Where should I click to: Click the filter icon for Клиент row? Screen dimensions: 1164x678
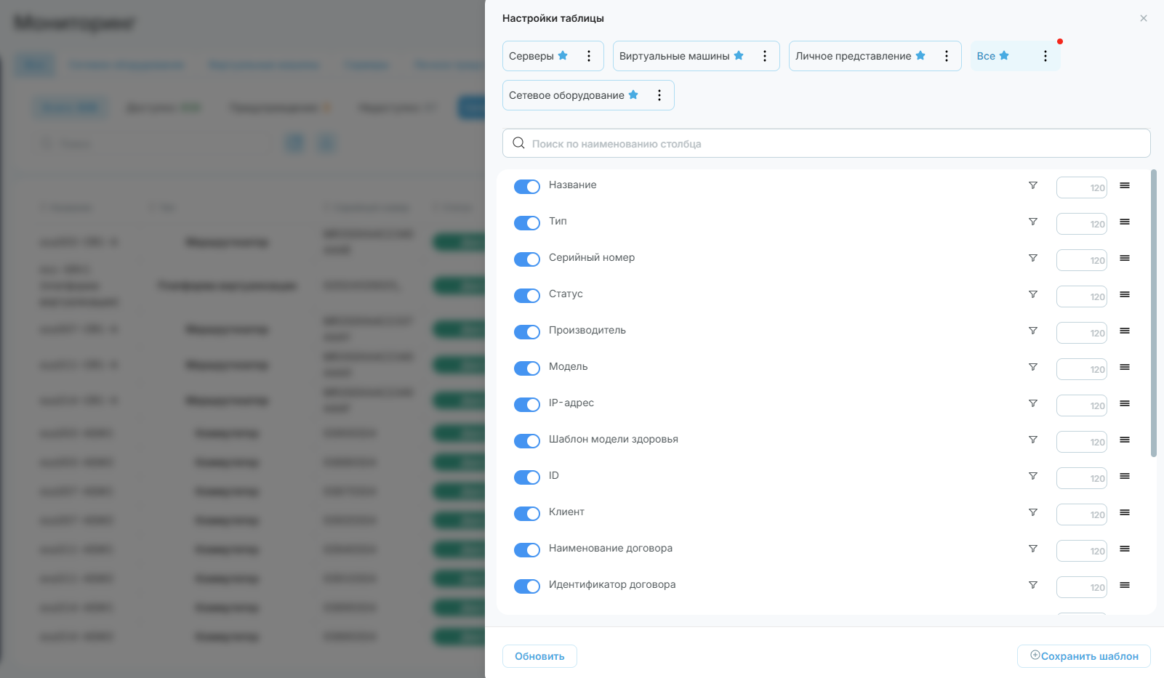(1032, 512)
